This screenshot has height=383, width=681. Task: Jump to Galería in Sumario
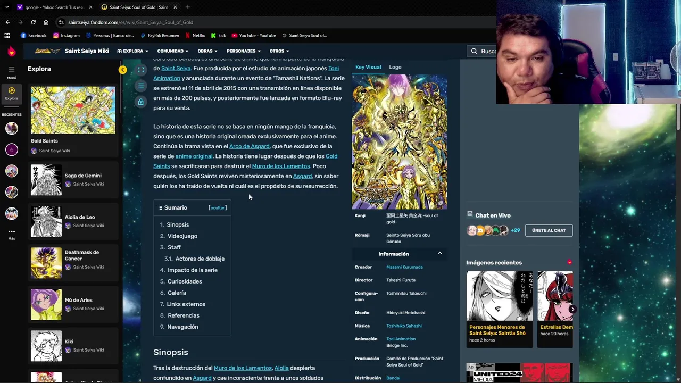(177, 293)
